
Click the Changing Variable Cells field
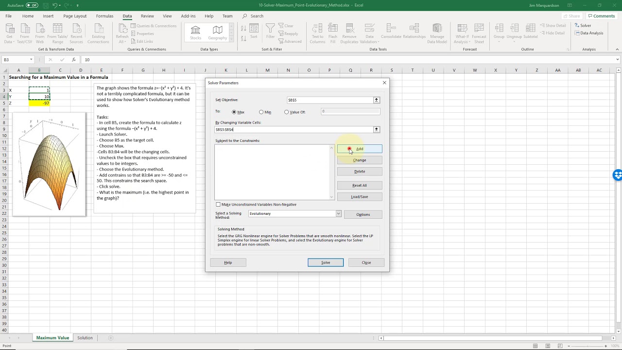click(x=294, y=130)
